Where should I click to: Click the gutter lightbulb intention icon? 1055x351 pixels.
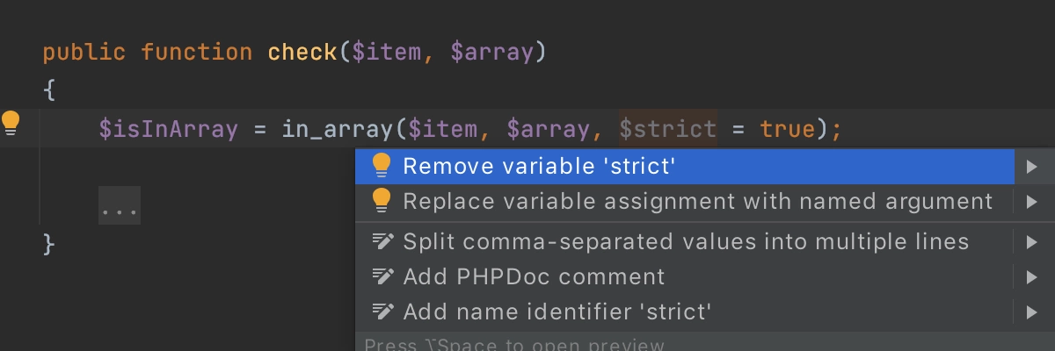pos(11,123)
